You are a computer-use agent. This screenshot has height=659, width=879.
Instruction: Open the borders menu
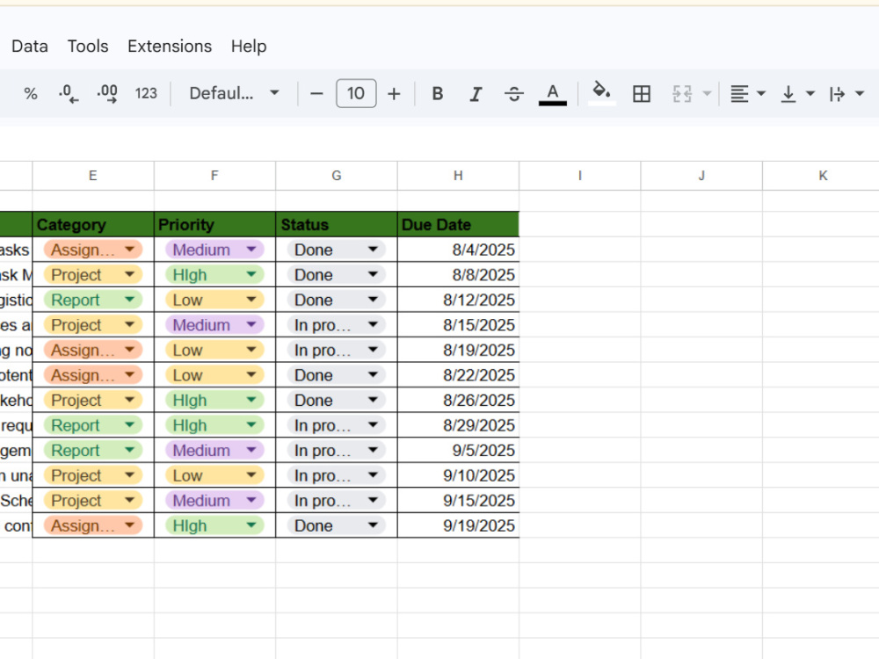tap(642, 94)
